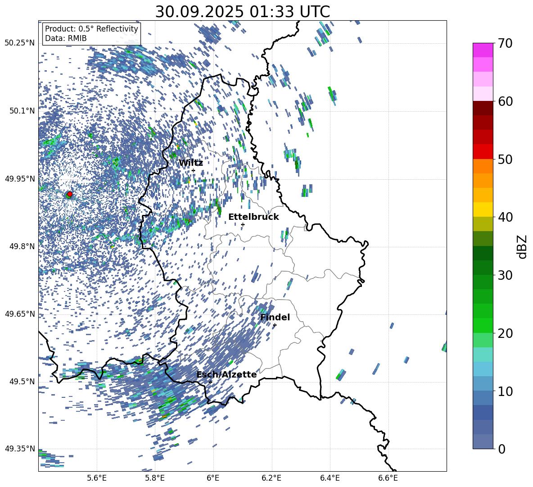Click the 50.25°N latitude label
533x487 pixels.
point(20,43)
